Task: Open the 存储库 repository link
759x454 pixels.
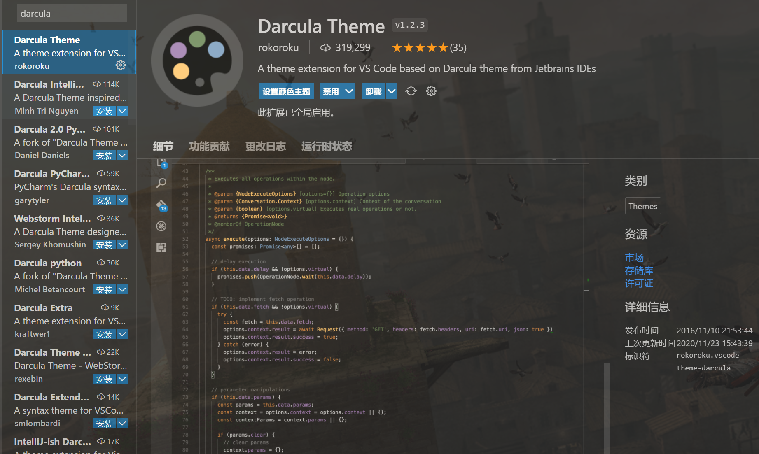Action: coord(639,270)
